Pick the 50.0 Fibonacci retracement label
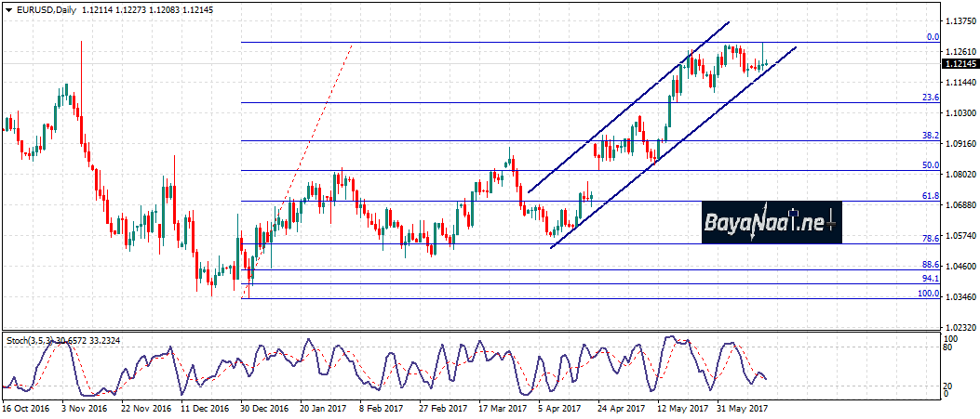 tap(930, 164)
